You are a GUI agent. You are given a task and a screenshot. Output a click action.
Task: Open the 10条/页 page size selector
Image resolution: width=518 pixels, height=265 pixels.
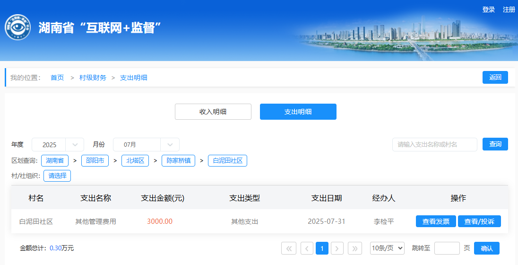(387, 248)
